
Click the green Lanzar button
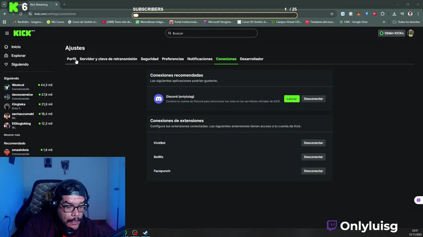[292, 99]
